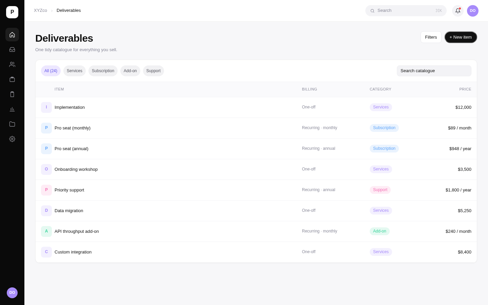Click the Data migration D badge
This screenshot has width=488, height=305.
point(46,211)
